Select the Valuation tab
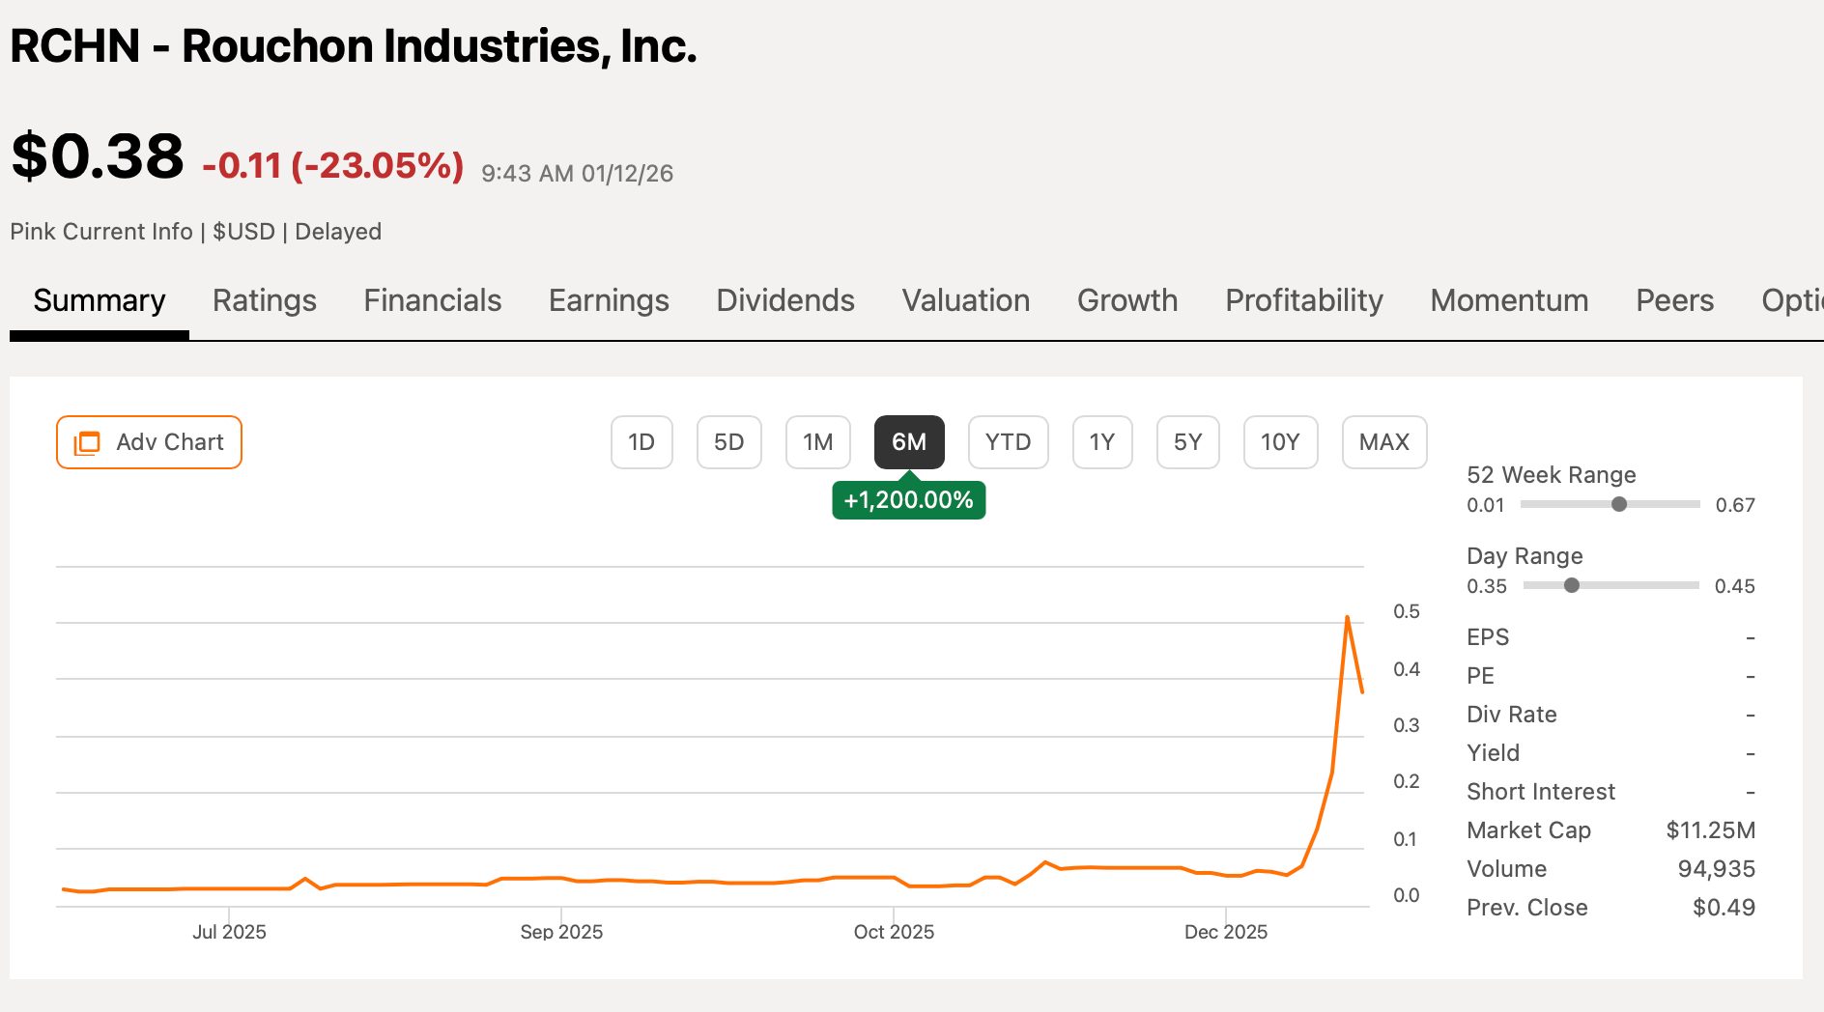This screenshot has height=1012, width=1824. point(965,300)
